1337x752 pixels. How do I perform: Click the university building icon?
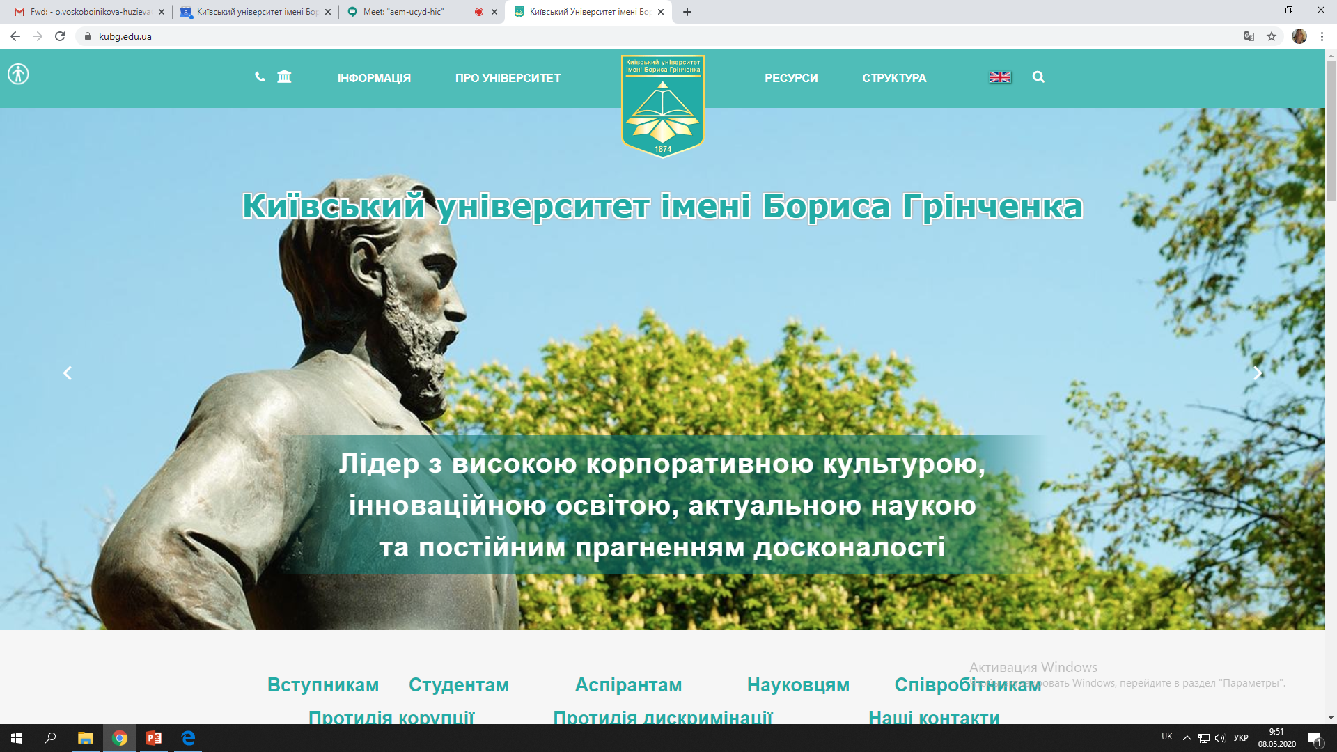(x=284, y=77)
